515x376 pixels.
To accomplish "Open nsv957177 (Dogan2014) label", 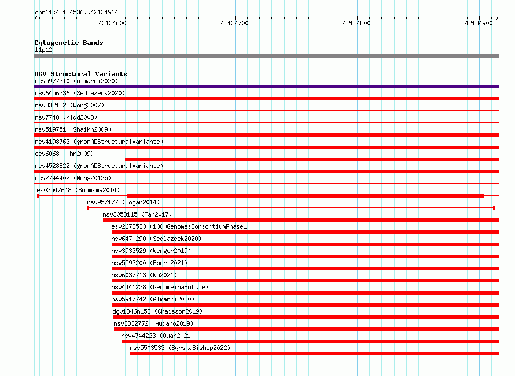I will click(x=123, y=202).
